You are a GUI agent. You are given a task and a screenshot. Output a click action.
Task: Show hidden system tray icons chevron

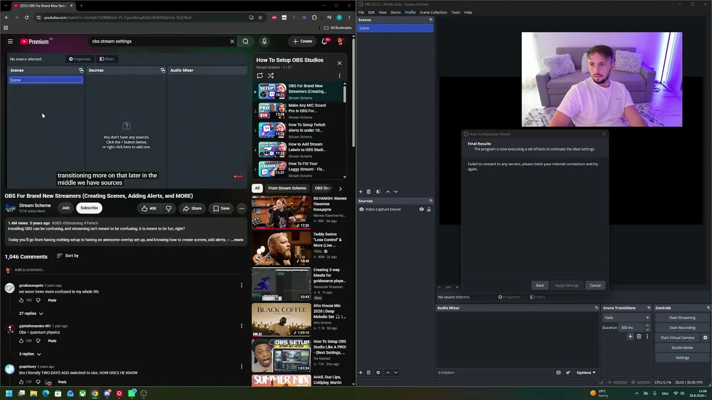click(637, 393)
